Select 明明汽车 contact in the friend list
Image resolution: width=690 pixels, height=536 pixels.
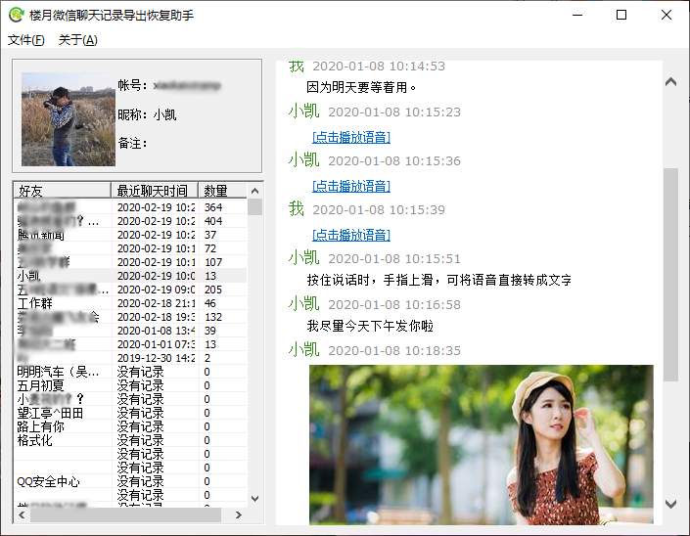click(59, 372)
